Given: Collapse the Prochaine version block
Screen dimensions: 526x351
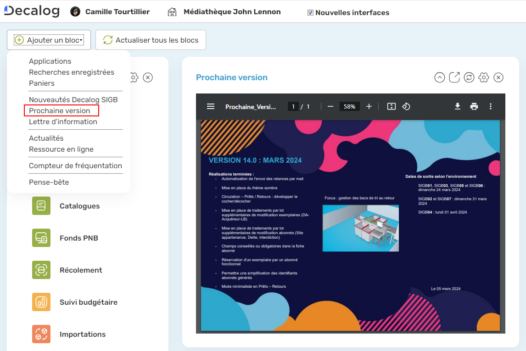Looking at the screenshot, I should [x=440, y=77].
